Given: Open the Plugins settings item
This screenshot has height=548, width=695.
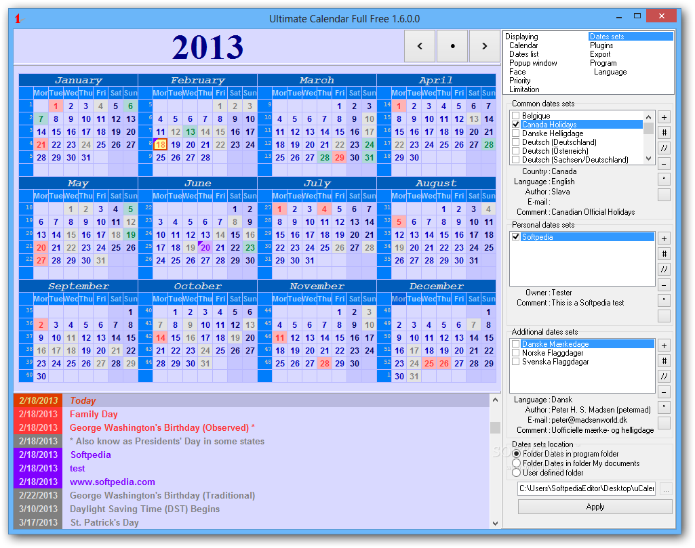Looking at the screenshot, I should (601, 45).
